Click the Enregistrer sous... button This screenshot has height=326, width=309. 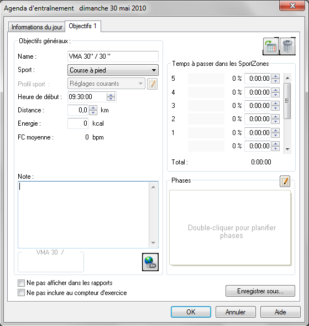coord(260,291)
